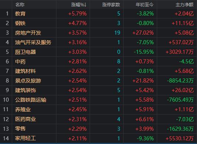Select 建筑材料 sector row
Screen dimensions: 197x144
98,71
